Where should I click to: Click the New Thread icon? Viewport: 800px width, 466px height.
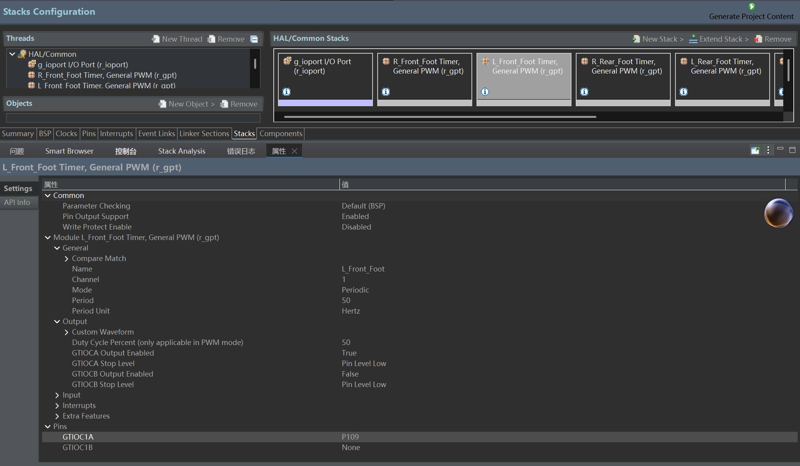[156, 39]
